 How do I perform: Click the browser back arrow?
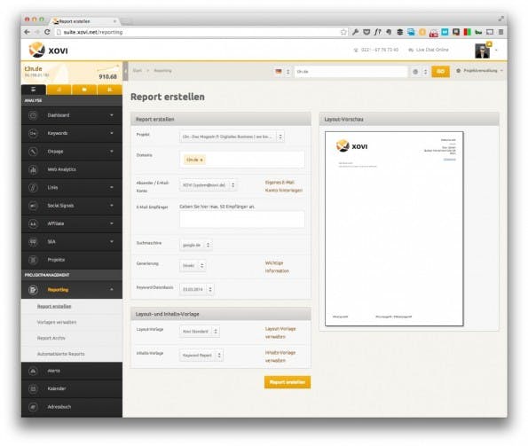point(27,32)
